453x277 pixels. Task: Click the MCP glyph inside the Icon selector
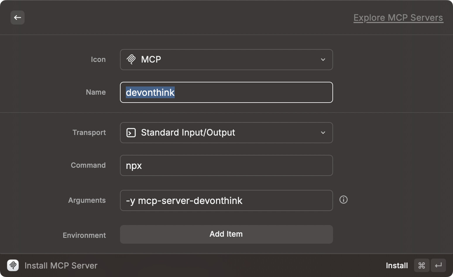131,60
